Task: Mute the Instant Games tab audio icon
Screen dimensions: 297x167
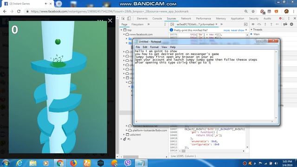Action: 46,4
